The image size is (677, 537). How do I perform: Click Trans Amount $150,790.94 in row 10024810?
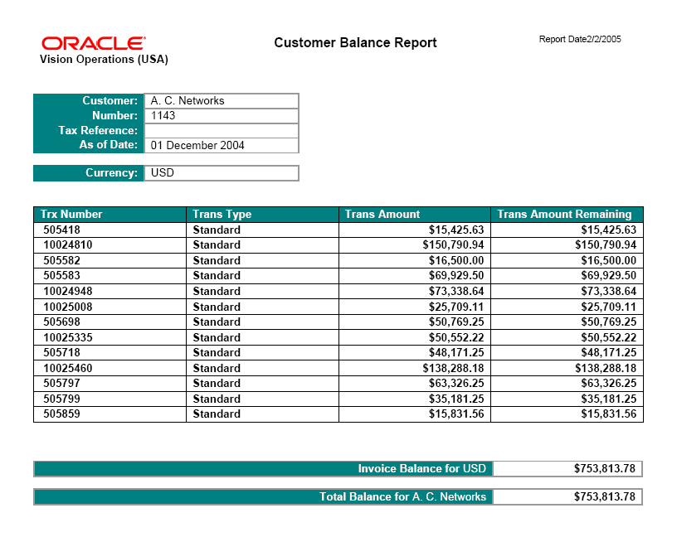point(453,245)
